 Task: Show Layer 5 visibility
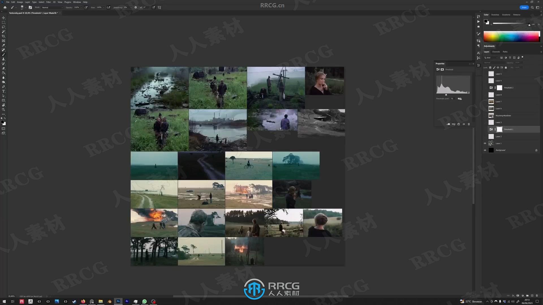(485, 74)
